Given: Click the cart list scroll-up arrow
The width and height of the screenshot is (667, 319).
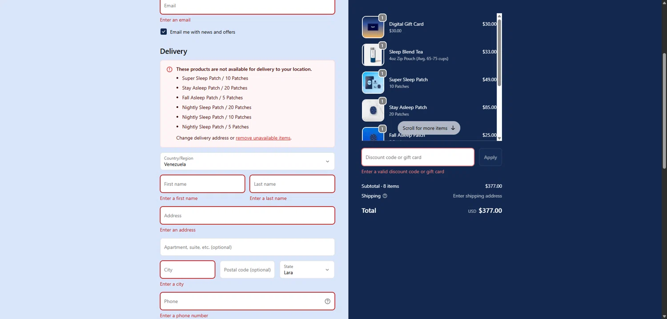Looking at the screenshot, I should pyautogui.click(x=499, y=16).
